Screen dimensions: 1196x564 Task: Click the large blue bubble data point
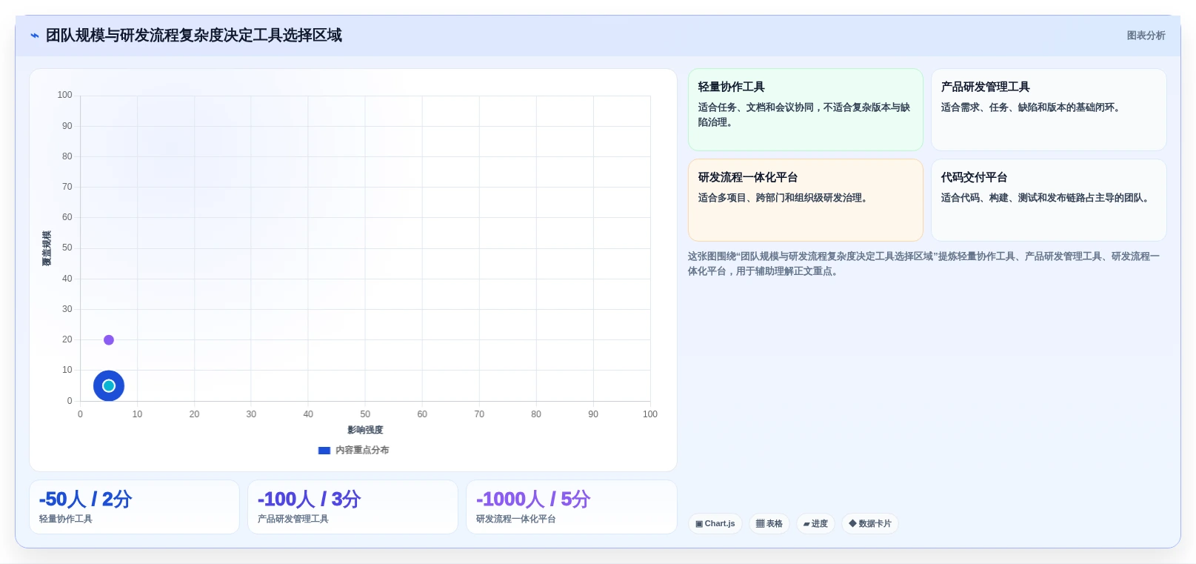[x=109, y=386]
